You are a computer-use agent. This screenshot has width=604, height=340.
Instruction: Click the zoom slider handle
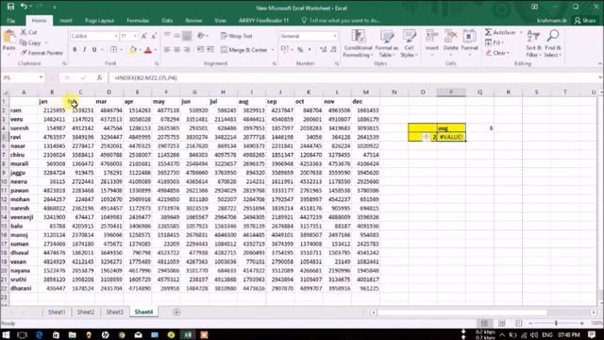click(556, 323)
